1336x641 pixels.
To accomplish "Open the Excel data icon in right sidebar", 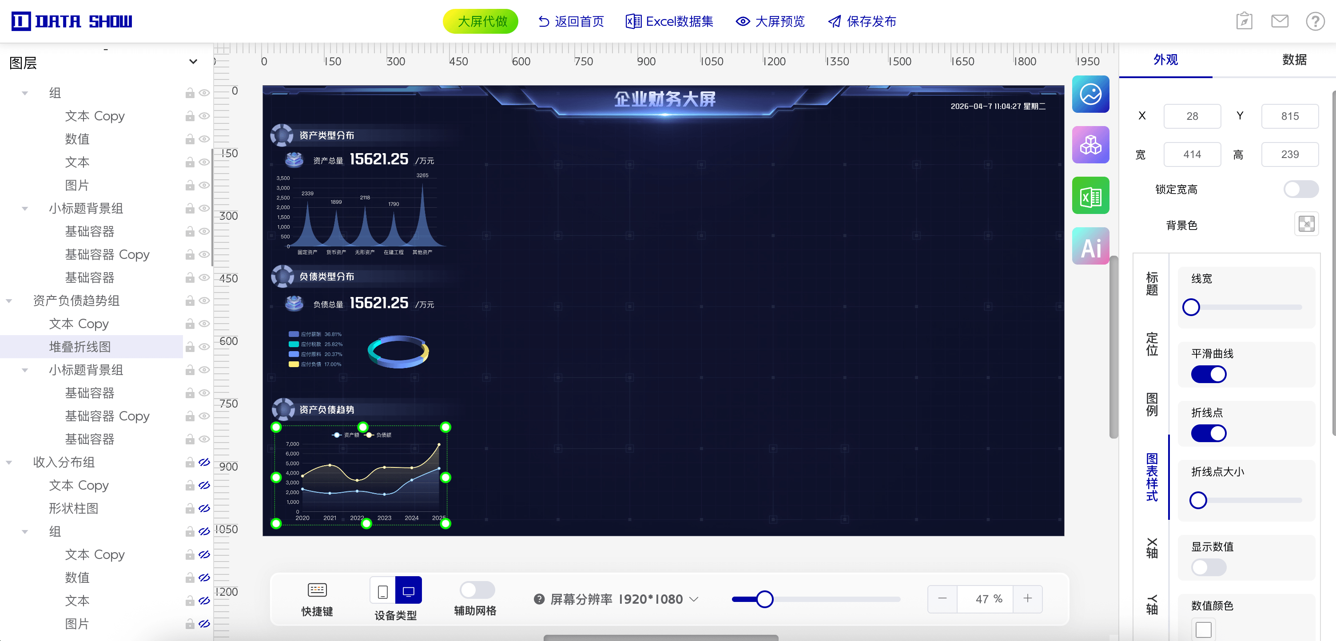I will pyautogui.click(x=1091, y=195).
